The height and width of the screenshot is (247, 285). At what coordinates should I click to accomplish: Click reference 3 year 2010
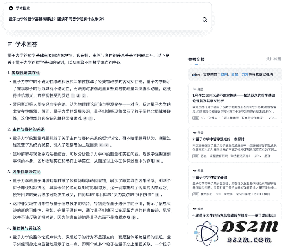click(x=257, y=194)
